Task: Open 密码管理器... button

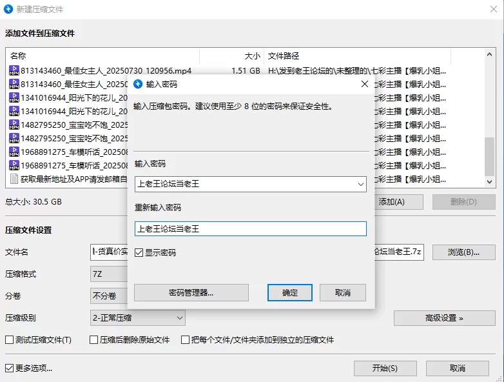Action: 191,292
